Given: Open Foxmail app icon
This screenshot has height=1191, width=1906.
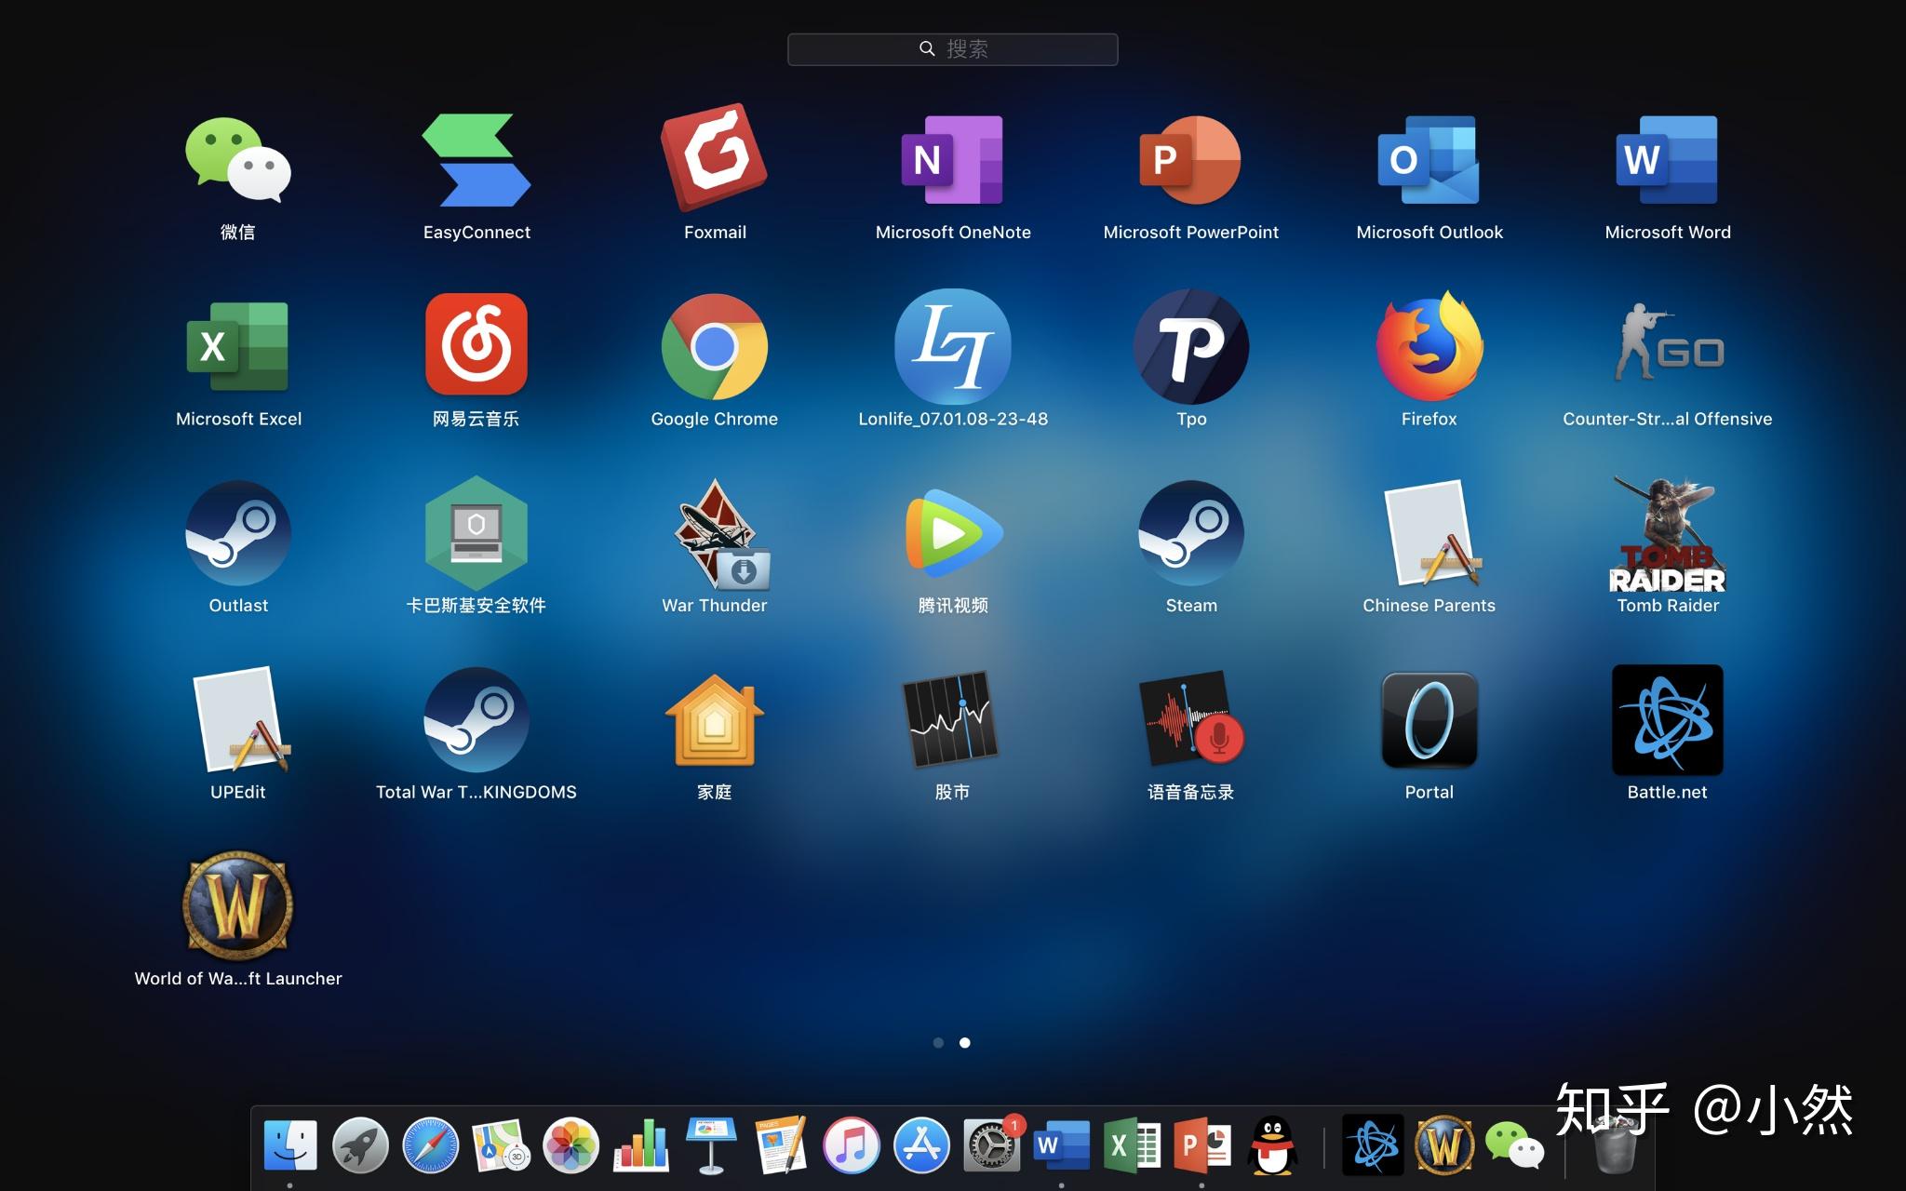Looking at the screenshot, I should click(714, 158).
